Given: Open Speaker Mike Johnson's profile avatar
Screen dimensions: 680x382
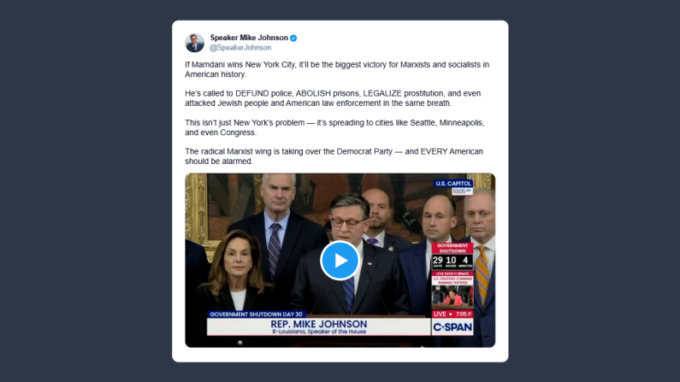Looking at the screenshot, I should 194,43.
